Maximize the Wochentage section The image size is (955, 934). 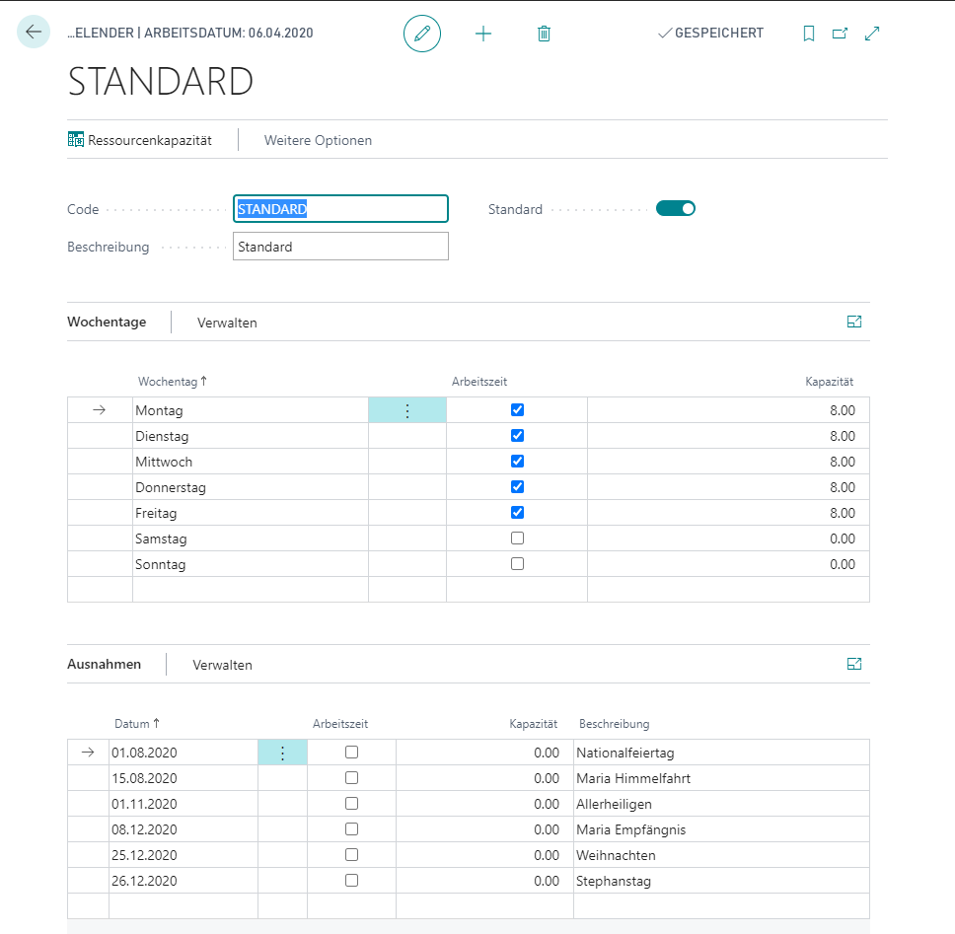[854, 322]
